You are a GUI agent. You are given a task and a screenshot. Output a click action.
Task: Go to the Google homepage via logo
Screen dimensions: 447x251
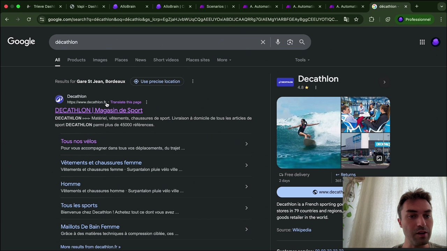pyautogui.click(x=21, y=41)
